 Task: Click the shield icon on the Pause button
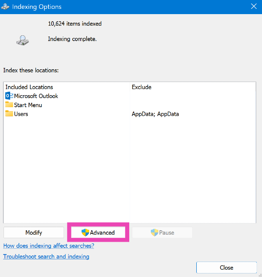click(x=154, y=232)
